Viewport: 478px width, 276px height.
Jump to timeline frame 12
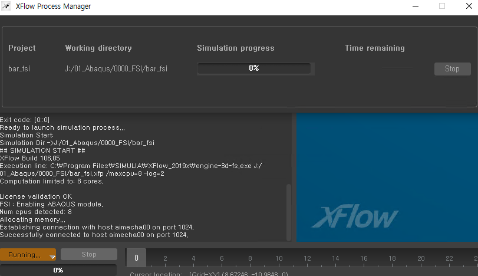307,258
